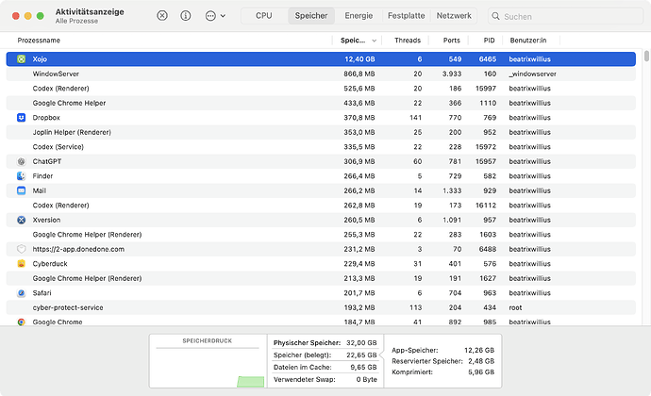Image resolution: width=651 pixels, height=396 pixels.
Task: Click the Komprimiert value 5,96 GB
Action: pyautogui.click(x=481, y=372)
